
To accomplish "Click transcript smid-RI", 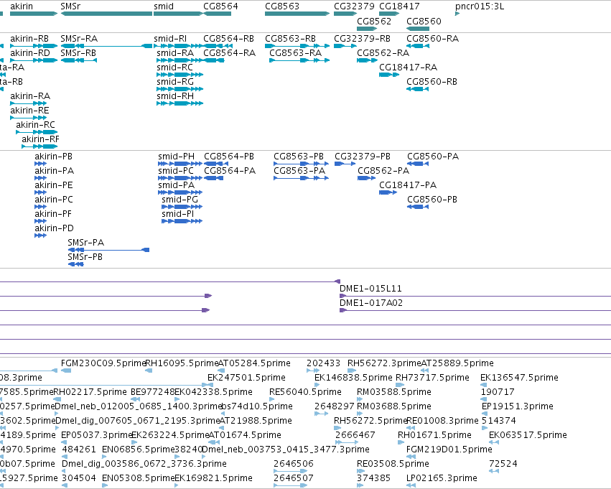I will [170, 39].
